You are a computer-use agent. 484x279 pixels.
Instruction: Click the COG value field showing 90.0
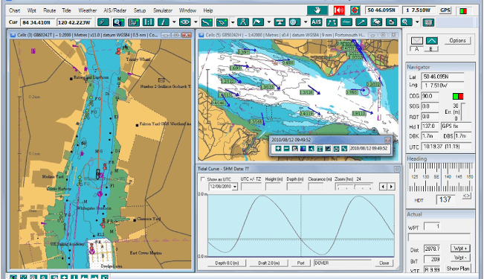click(x=430, y=96)
